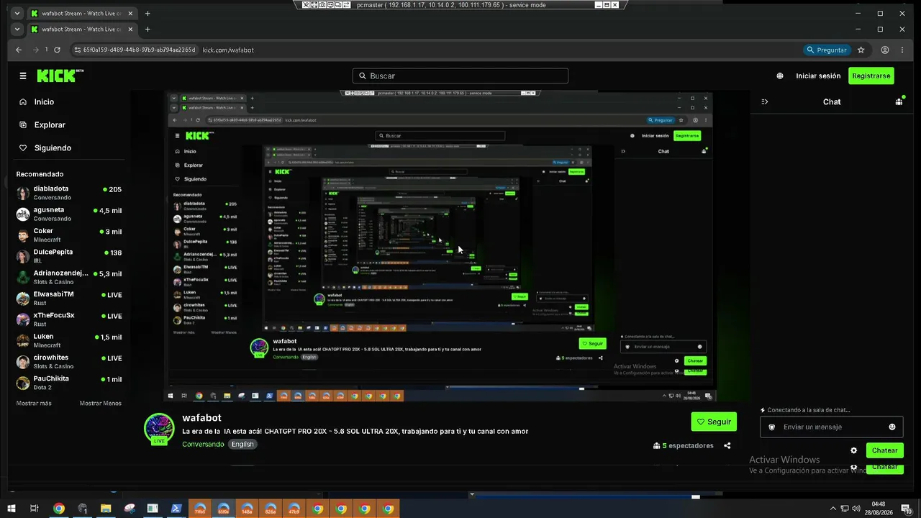Open the volume icon in the system tray
The width and height of the screenshot is (921, 518).
(856, 509)
